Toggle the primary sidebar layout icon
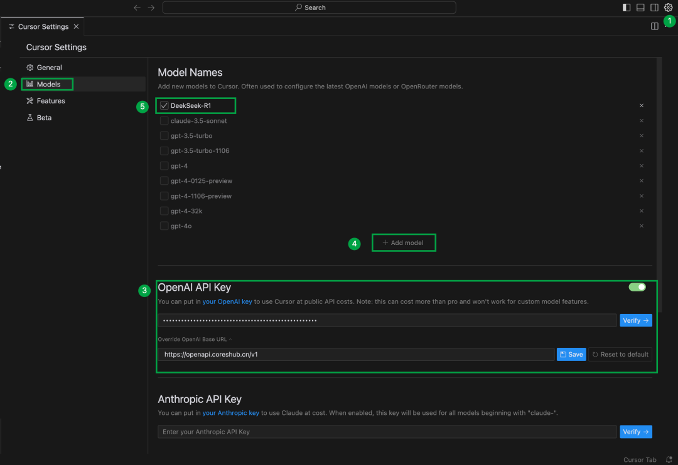 (x=627, y=8)
